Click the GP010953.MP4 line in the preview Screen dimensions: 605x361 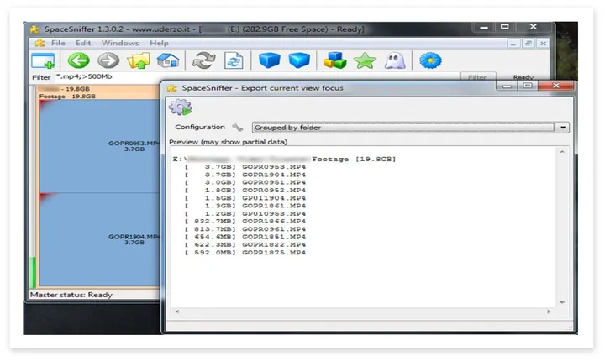[x=245, y=213]
